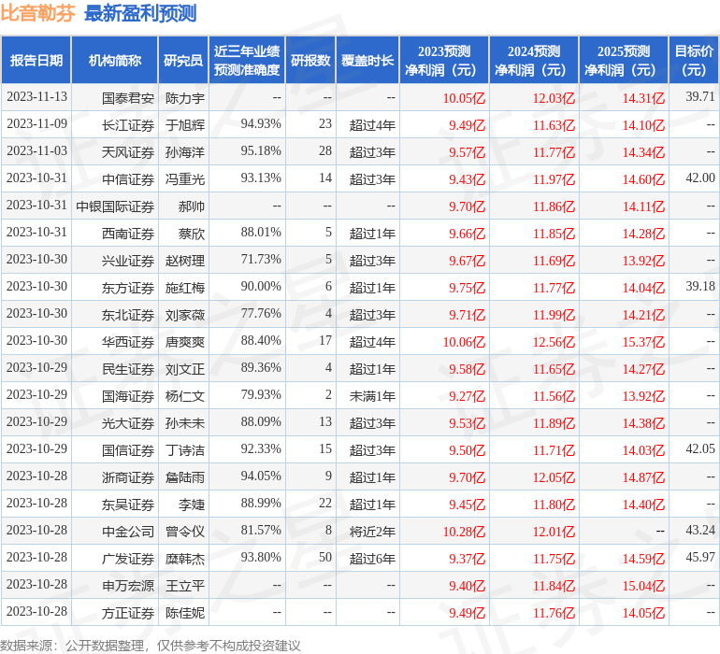Click 2023 forecast 10.28亿
This screenshot has height=654, width=720.
coord(464,532)
